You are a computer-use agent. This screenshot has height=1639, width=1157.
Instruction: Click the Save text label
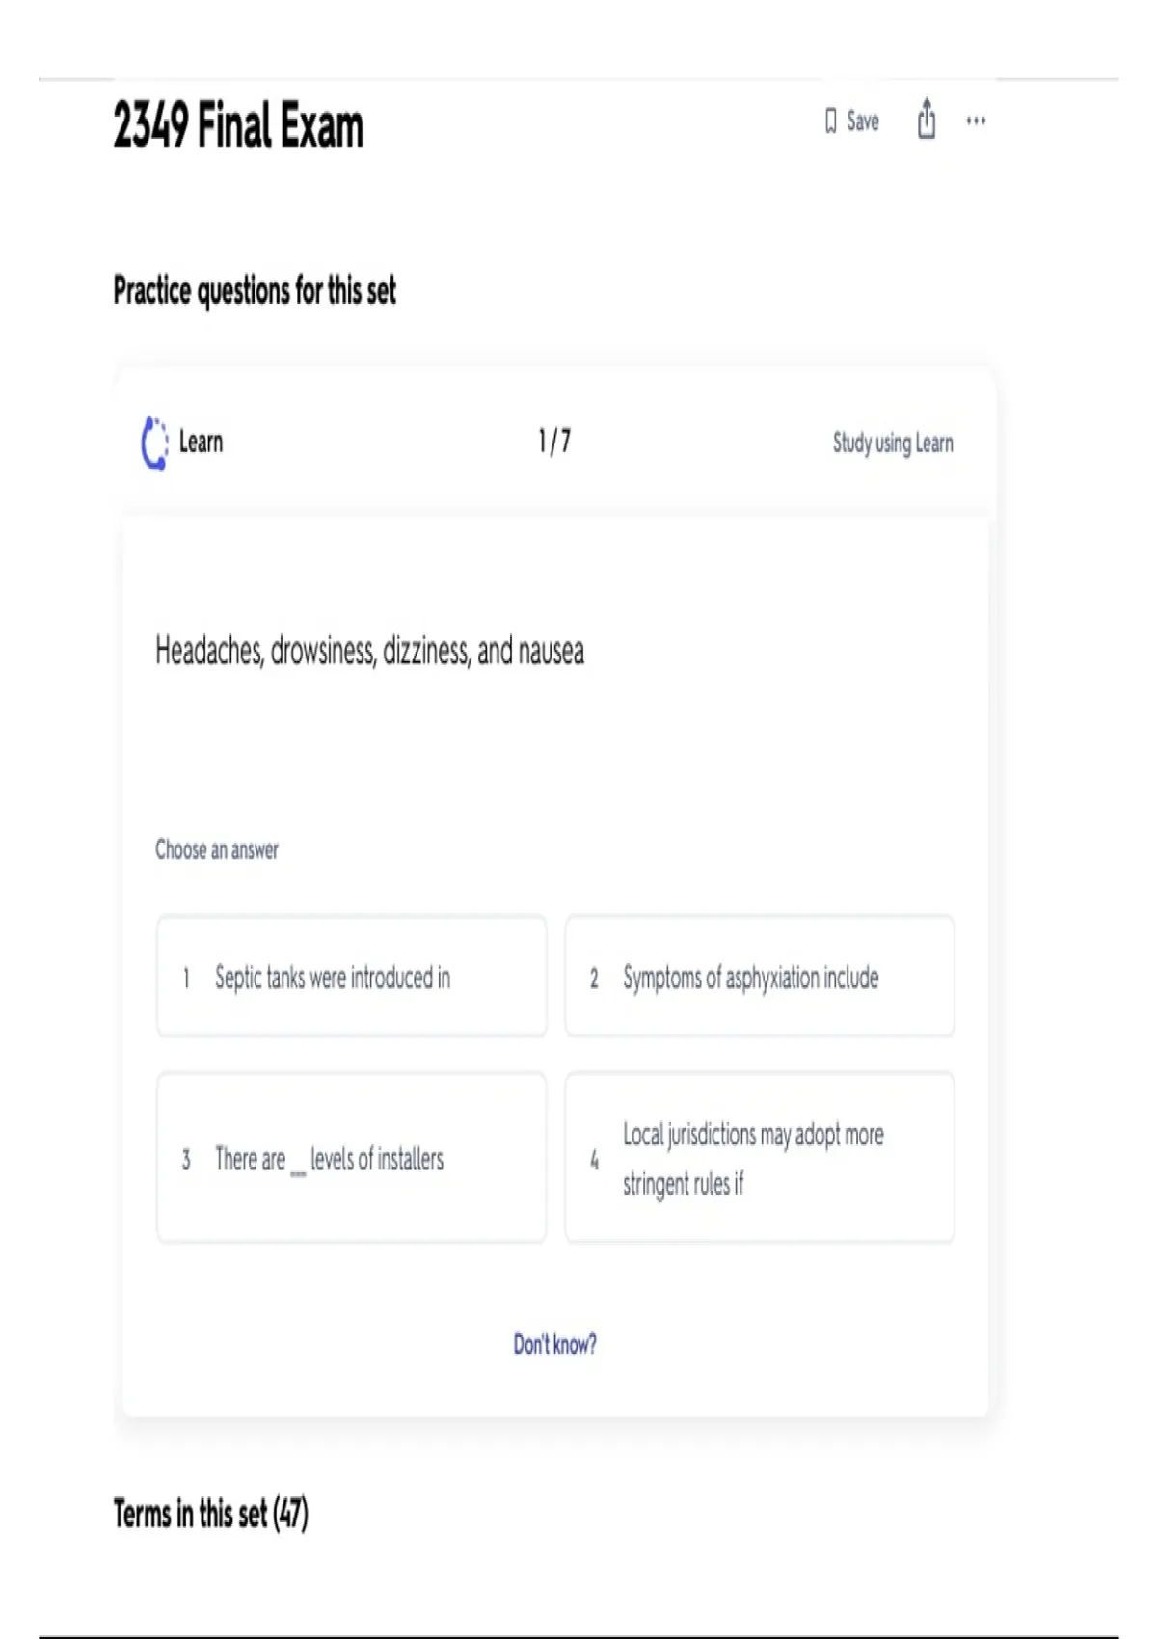coord(863,121)
